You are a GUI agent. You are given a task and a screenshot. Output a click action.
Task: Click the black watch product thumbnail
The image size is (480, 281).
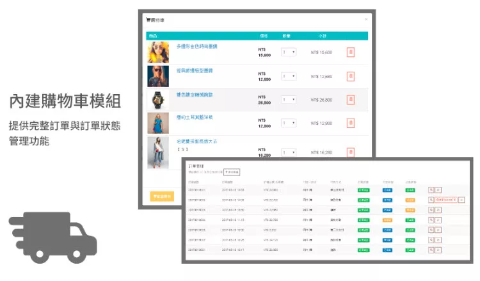point(158,100)
